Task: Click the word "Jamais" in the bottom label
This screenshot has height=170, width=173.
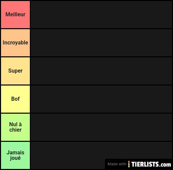Action: pyautogui.click(x=16, y=152)
